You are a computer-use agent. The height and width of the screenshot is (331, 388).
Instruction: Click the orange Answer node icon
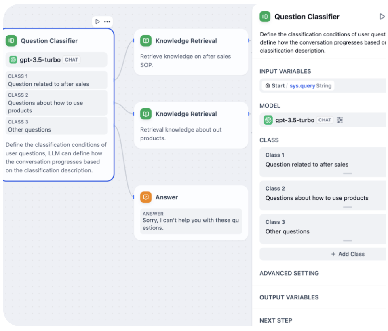point(146,197)
